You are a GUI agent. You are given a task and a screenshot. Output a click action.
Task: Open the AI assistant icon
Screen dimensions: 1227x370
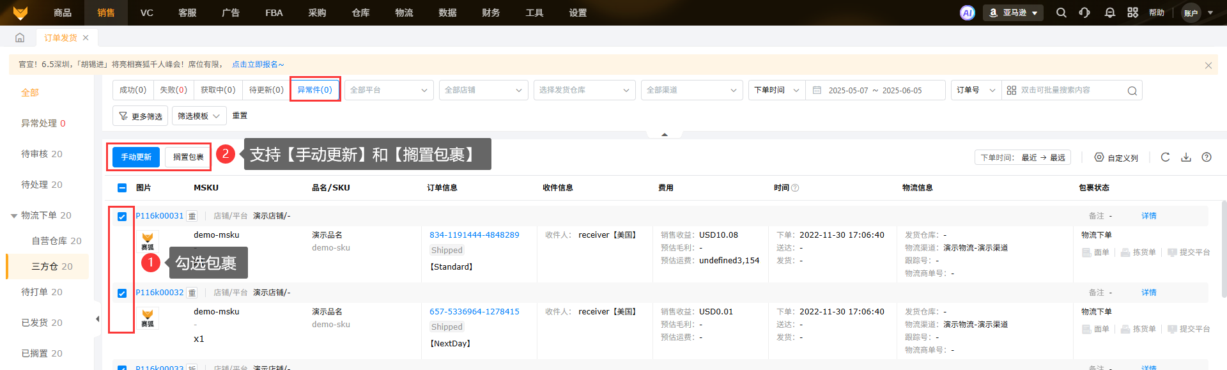(x=968, y=13)
